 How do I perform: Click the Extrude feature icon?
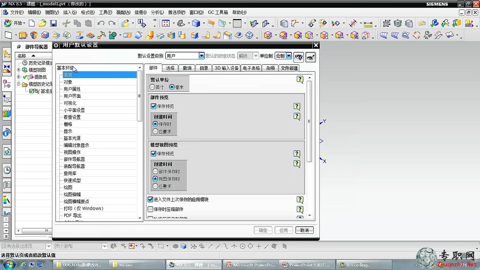pos(23,35)
